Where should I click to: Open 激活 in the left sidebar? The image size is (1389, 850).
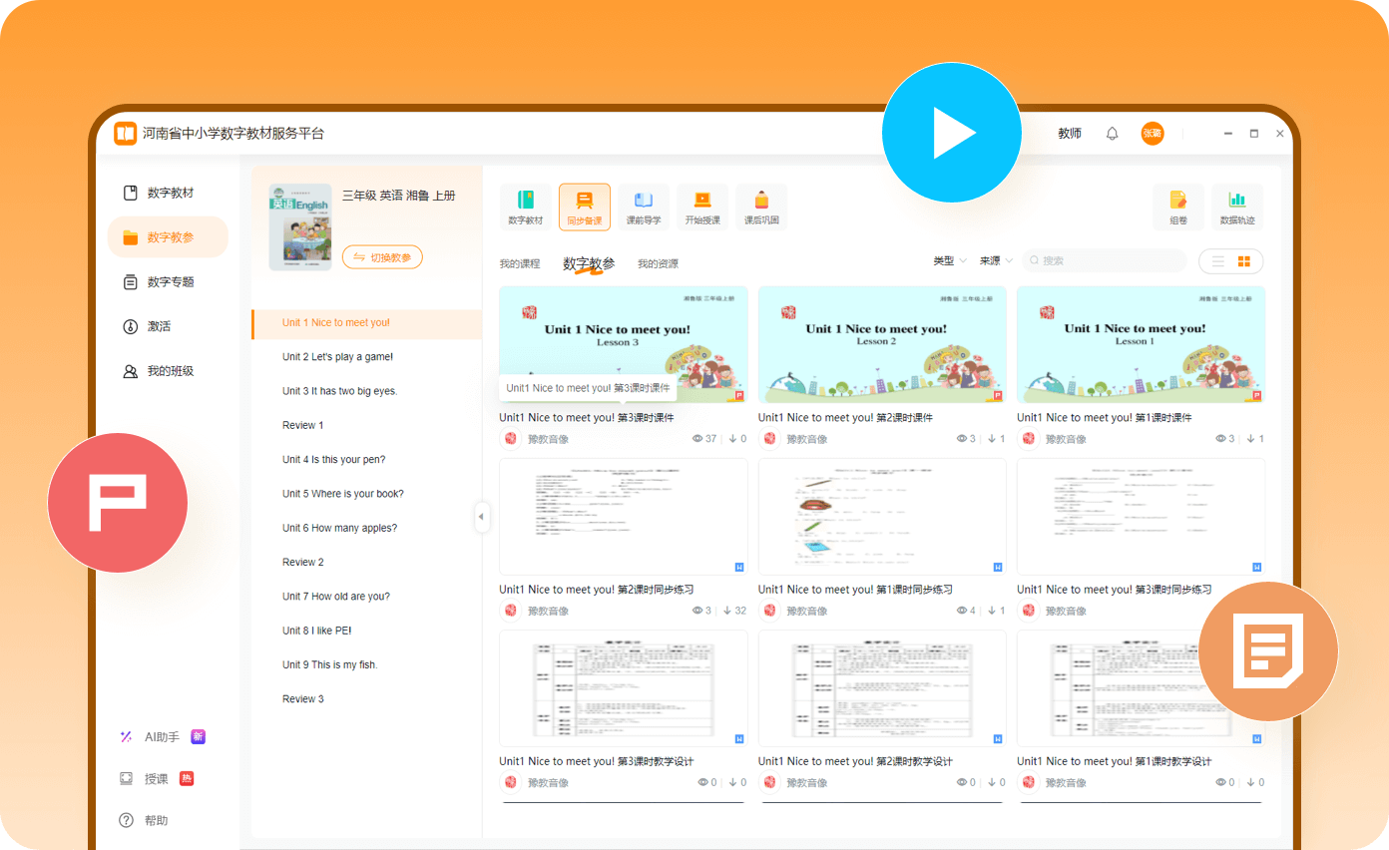168,326
